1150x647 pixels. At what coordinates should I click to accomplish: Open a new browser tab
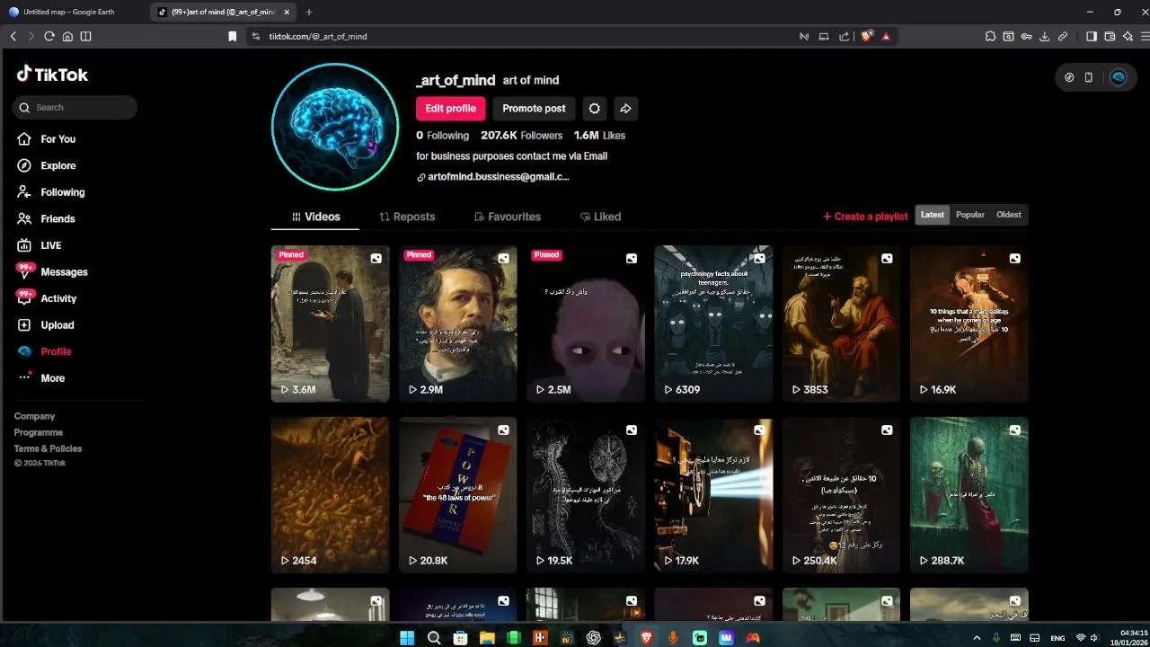pos(309,12)
